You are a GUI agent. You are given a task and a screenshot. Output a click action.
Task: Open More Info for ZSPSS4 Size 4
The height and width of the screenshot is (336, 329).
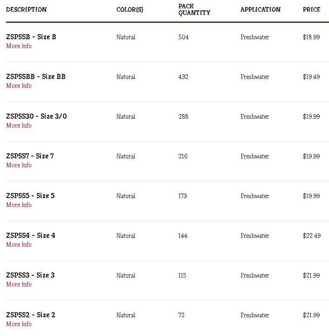pos(19,244)
